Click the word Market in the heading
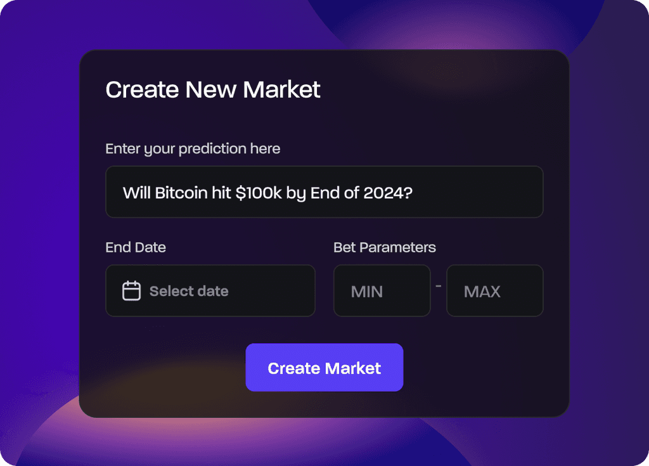Viewport: 649px width, 466px height. (x=281, y=90)
